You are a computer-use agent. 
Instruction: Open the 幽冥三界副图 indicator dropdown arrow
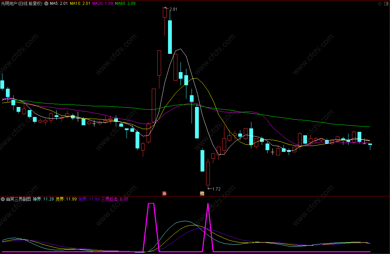coord(3,199)
